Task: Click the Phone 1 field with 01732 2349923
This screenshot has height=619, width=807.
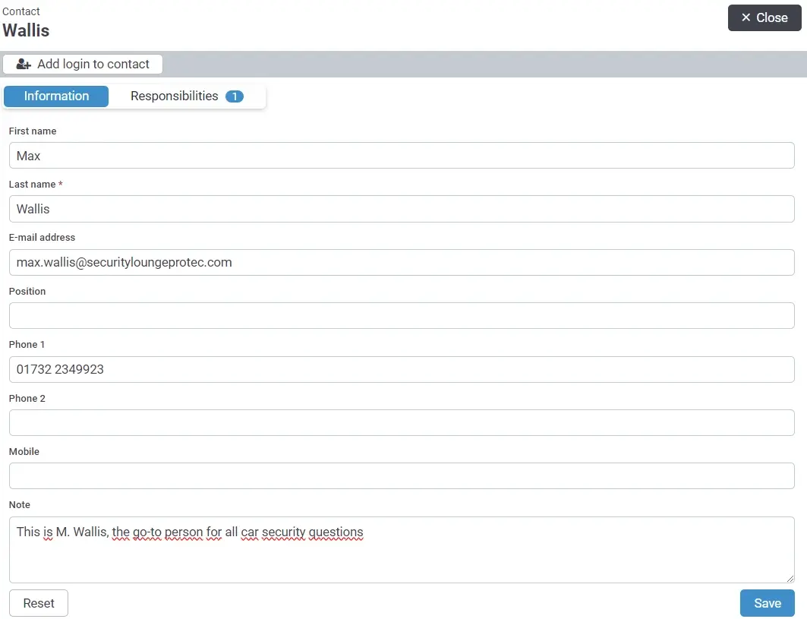Action: (401, 369)
